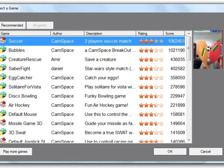Screen dimensions: 224x168
Task: Click the Default Mouse globe icon
Action: click(x=3, y=114)
